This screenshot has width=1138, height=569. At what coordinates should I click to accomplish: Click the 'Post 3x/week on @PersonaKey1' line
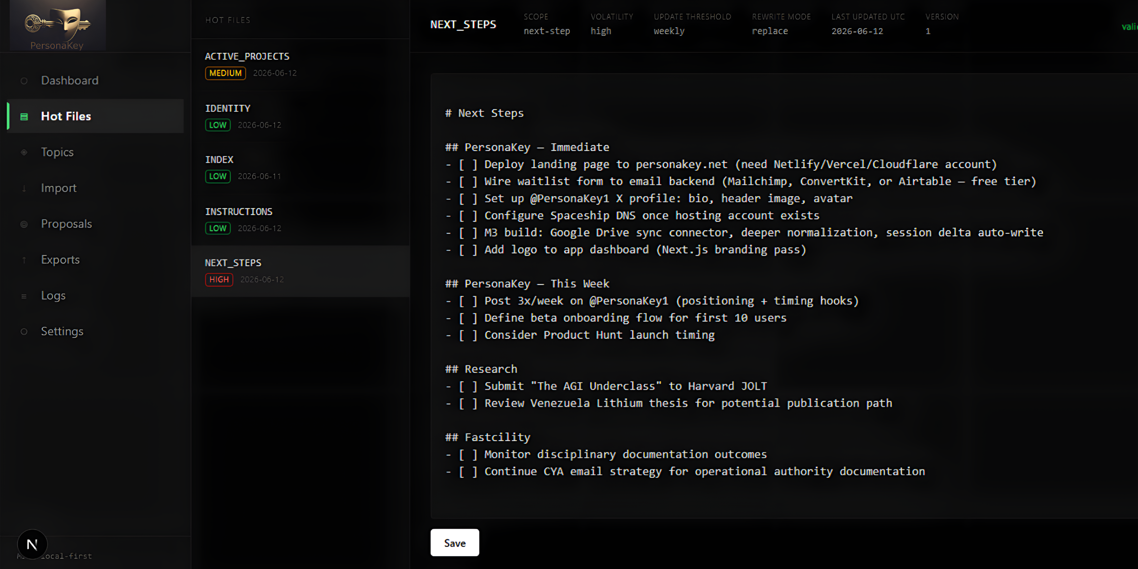click(x=652, y=301)
